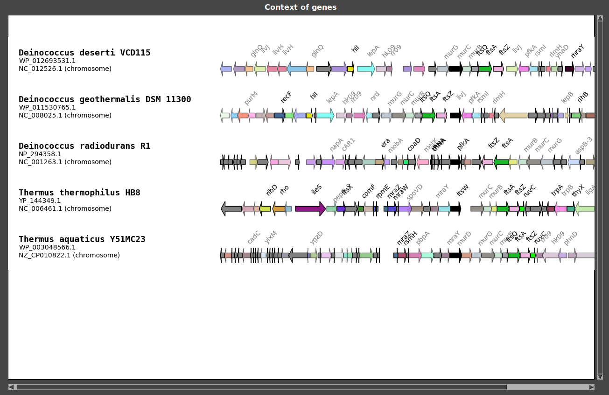Image resolution: width=609 pixels, height=395 pixels.
Task: Click the orange rho gene in Thermus thermophilus
Action: pos(279,209)
